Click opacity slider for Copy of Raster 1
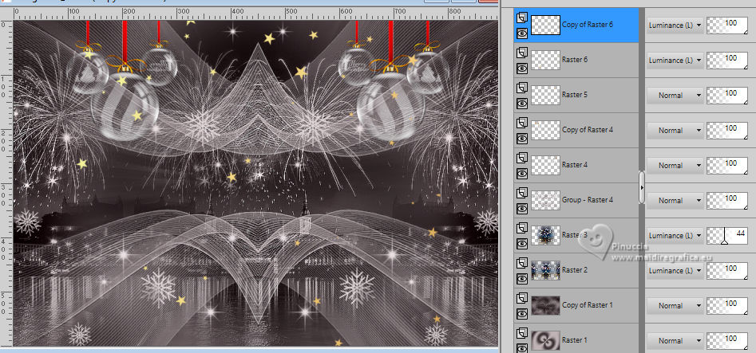The width and height of the screenshot is (756, 353). point(727,306)
